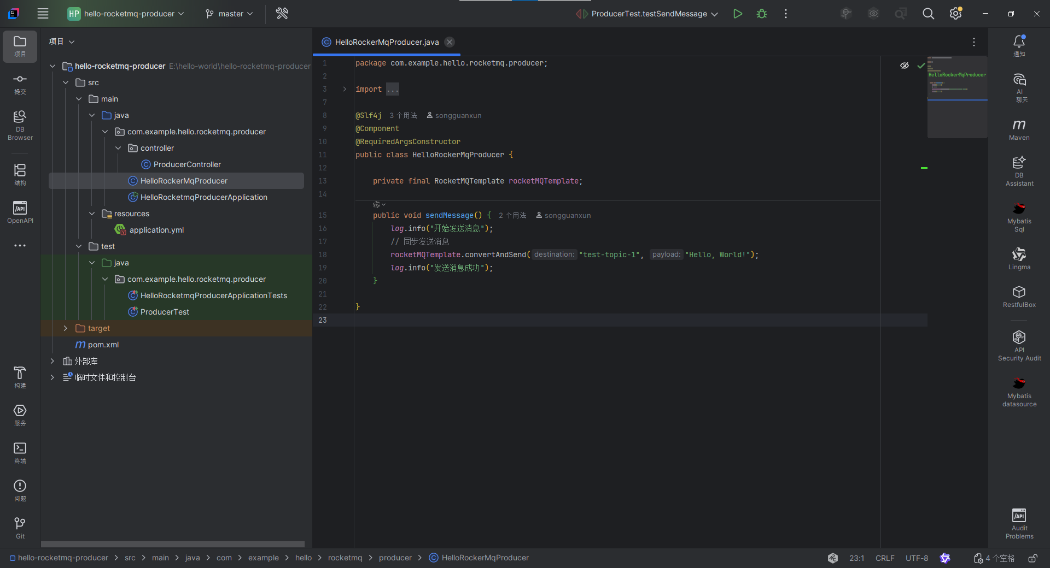Open the Mybatis Sql panel
Screen dimensions: 1050x568
click(x=1019, y=217)
